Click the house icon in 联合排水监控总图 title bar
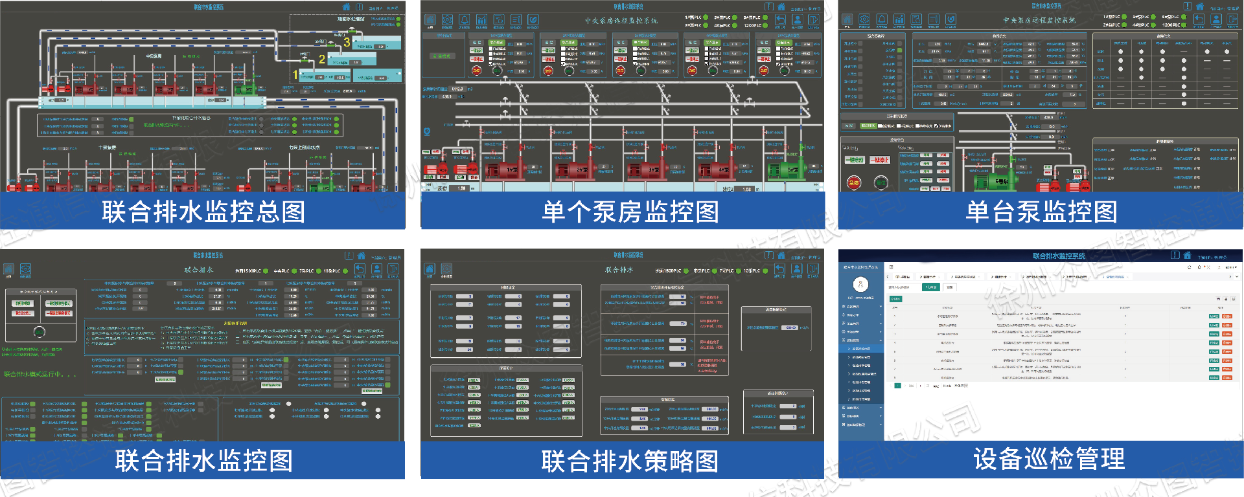Viewport: 1244px width, 497px height. (x=346, y=6)
